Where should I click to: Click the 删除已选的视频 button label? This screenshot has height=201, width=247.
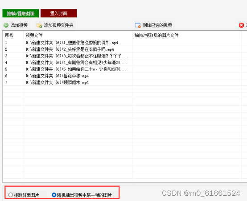click(157, 25)
